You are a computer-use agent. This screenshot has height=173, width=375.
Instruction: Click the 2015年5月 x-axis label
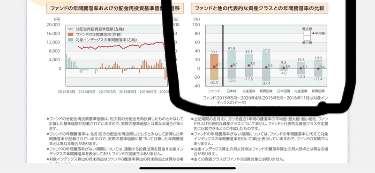click(67, 91)
